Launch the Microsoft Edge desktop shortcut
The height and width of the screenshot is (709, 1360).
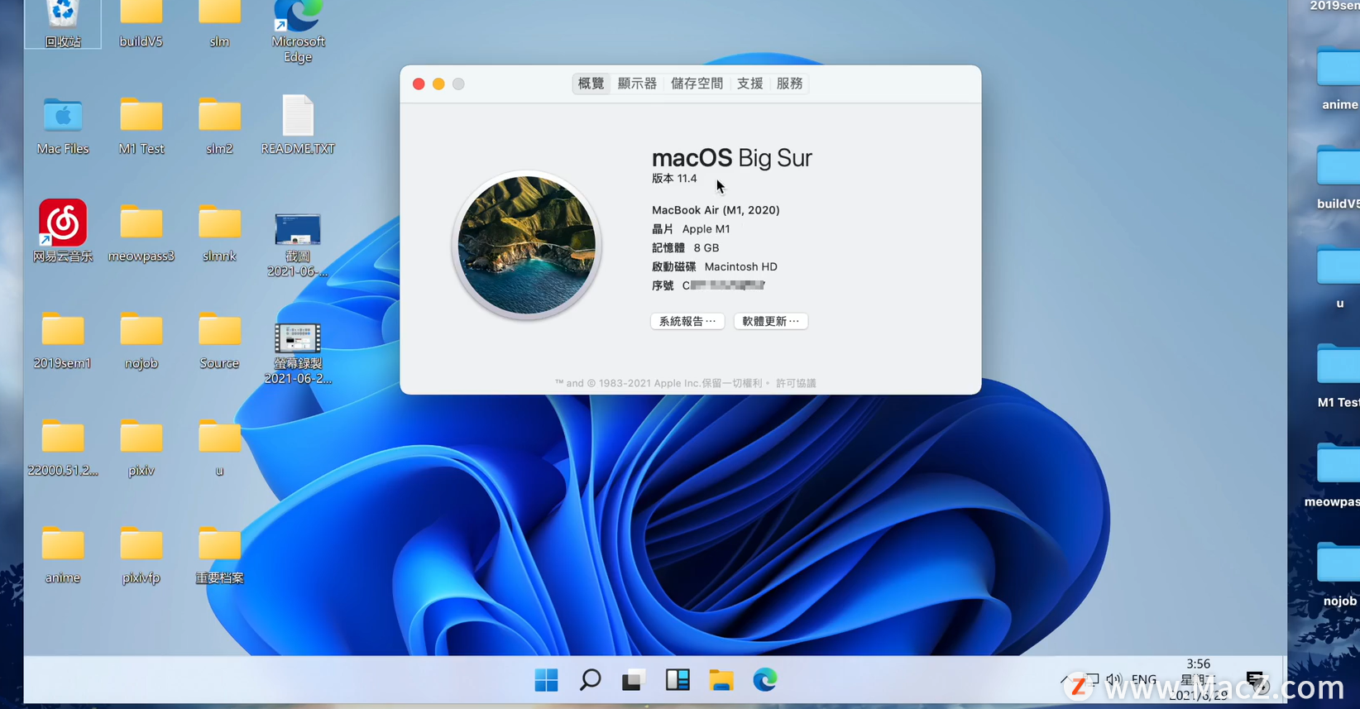click(x=298, y=31)
